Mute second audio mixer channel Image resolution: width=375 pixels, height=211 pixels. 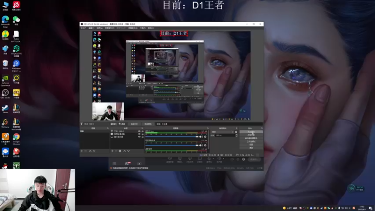click(x=201, y=145)
